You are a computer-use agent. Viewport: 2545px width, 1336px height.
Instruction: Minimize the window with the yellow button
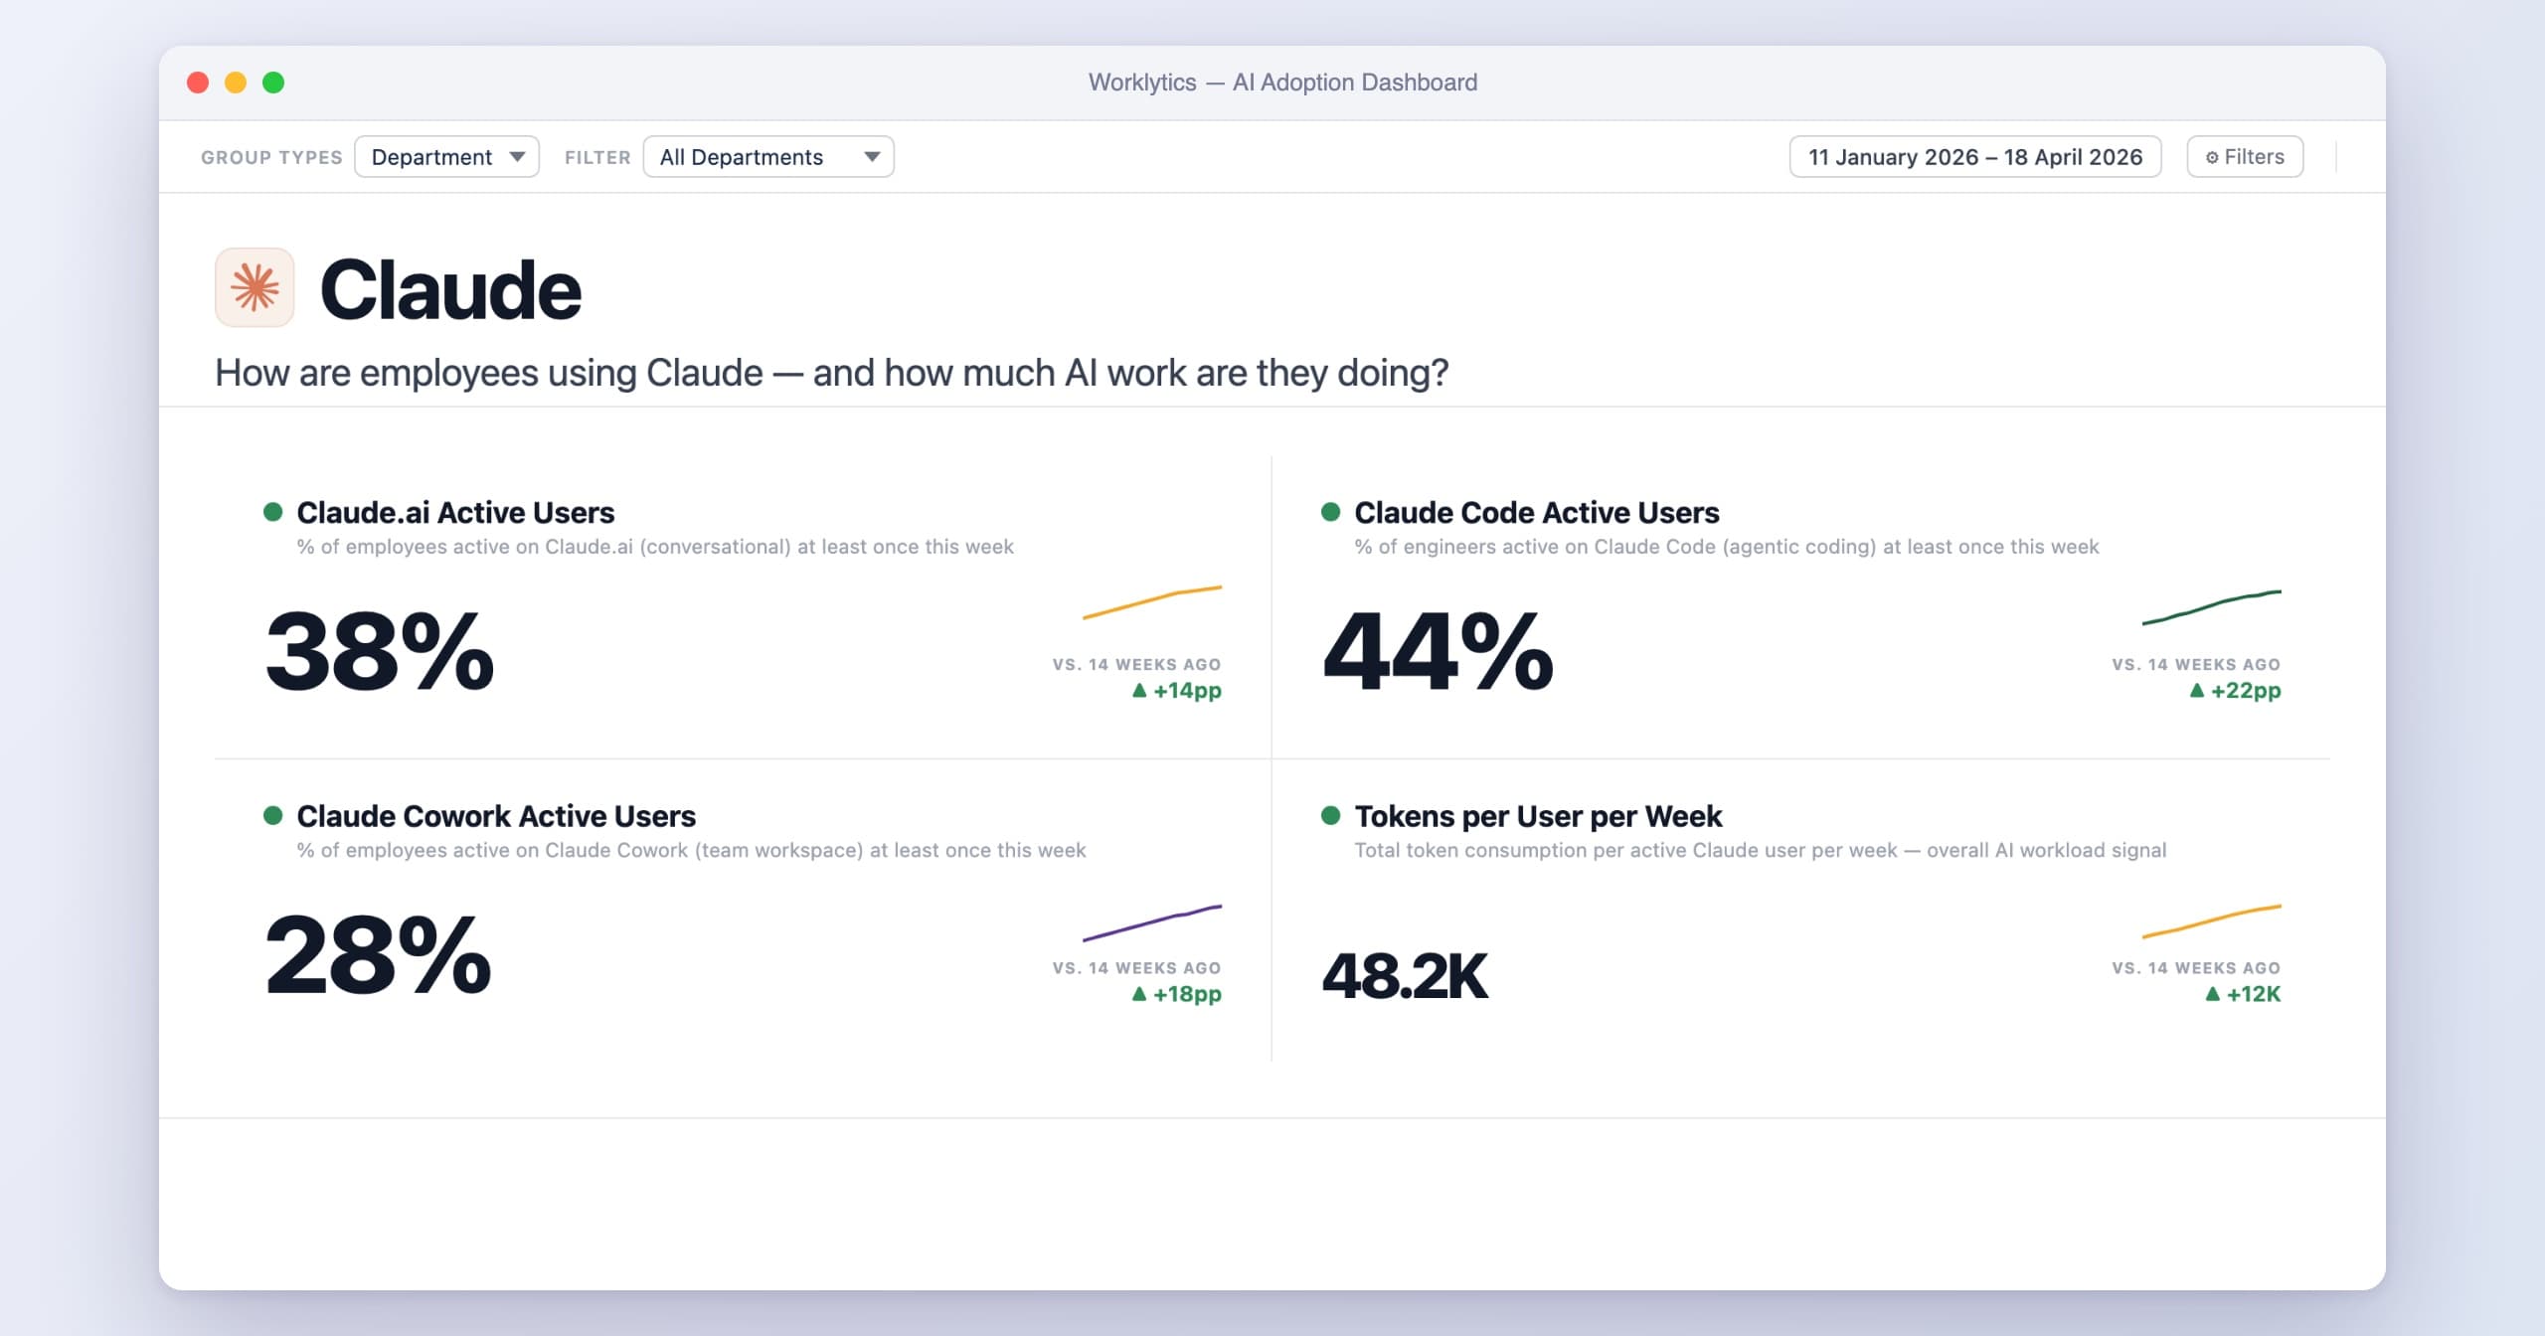236,83
